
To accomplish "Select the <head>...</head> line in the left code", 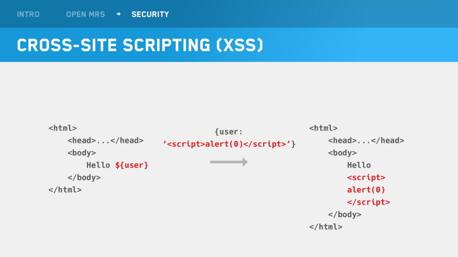I will click(105, 140).
